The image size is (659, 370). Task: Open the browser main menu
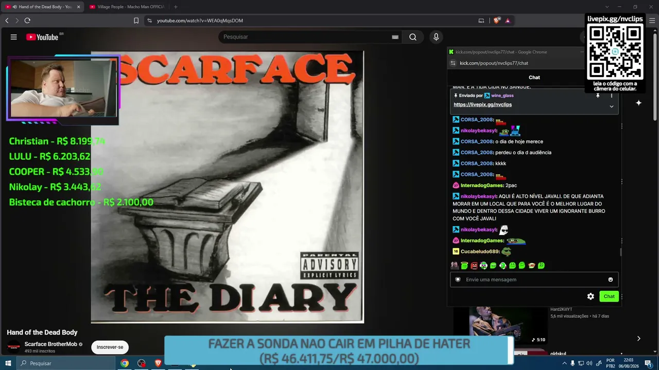pyautogui.click(x=652, y=21)
